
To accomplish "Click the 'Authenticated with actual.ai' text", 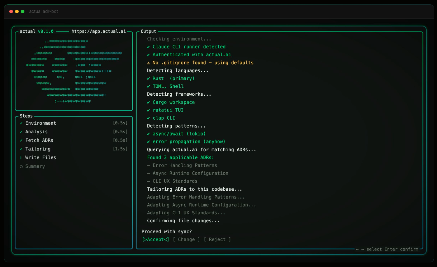I will [x=192, y=54].
